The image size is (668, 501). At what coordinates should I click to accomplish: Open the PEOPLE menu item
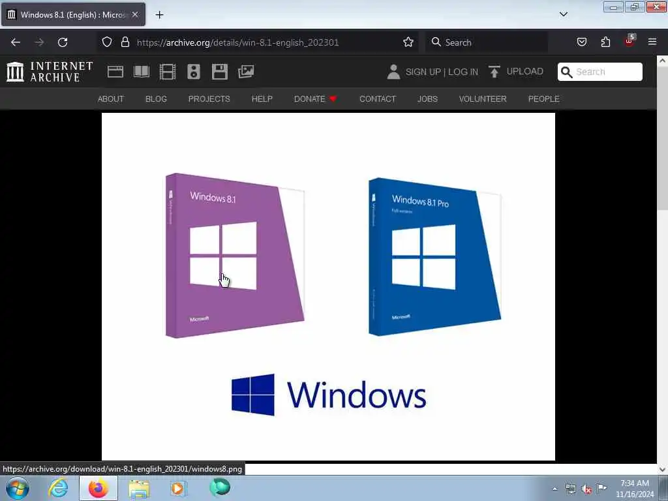[x=543, y=99]
